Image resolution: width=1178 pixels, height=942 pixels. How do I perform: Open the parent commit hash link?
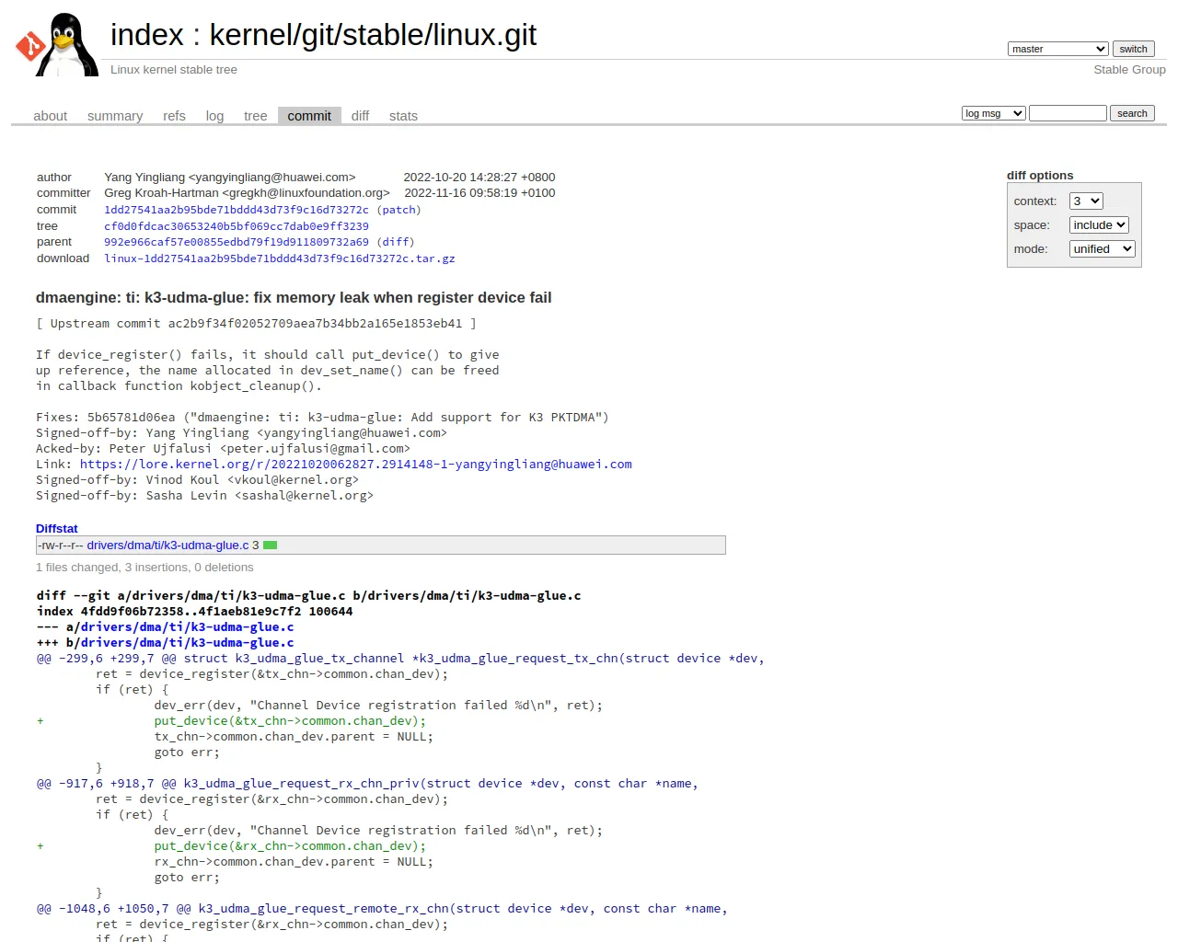tap(237, 242)
